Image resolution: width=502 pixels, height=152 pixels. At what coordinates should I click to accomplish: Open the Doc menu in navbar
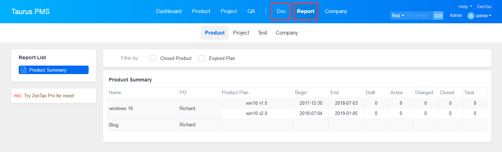(281, 11)
